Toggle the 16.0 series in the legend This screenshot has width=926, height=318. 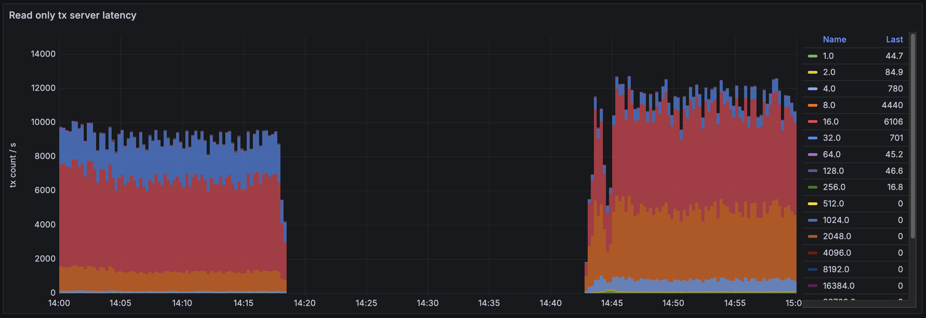tap(830, 122)
